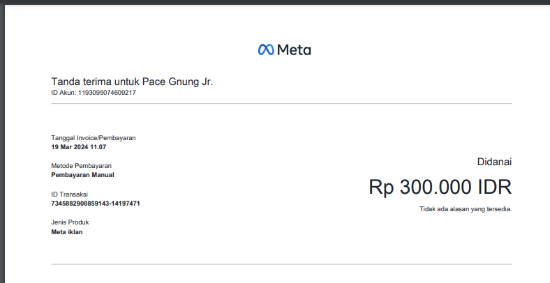Click the 'Didanai' status text

(x=494, y=162)
